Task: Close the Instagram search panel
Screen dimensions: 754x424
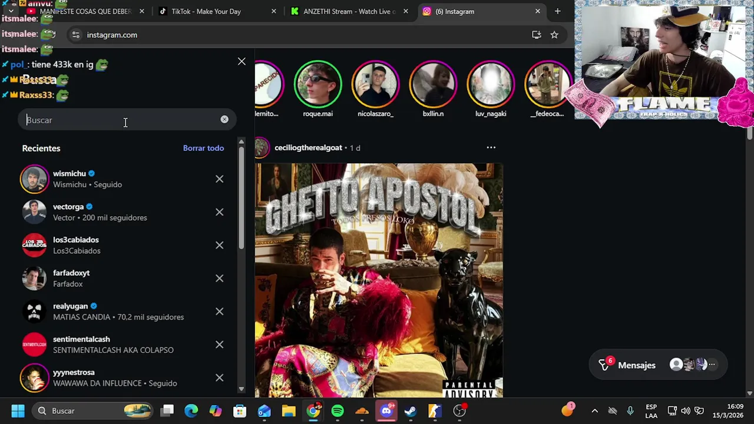Action: [242, 61]
